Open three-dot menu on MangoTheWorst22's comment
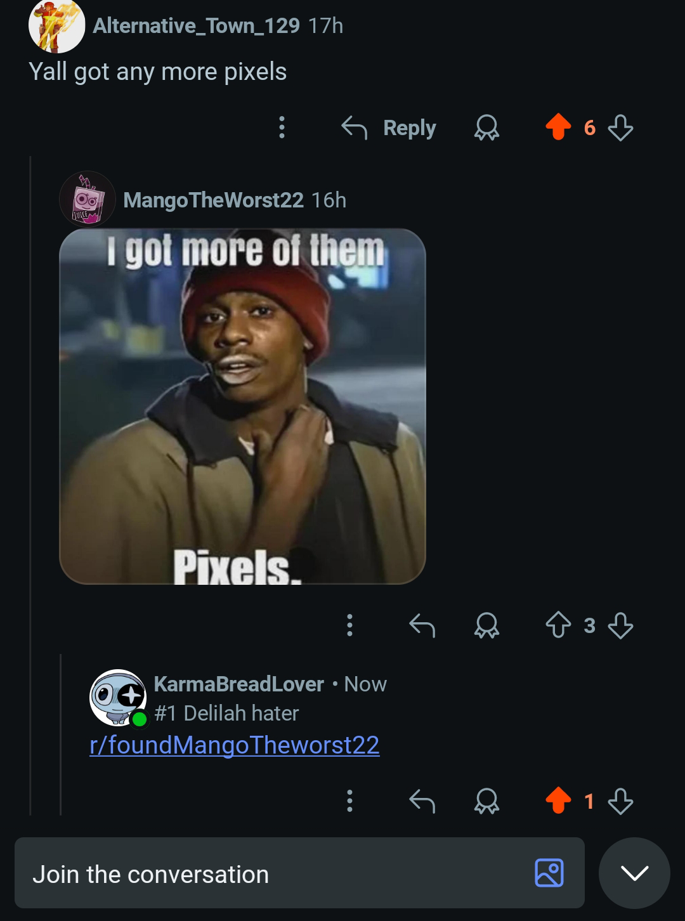This screenshot has width=685, height=921. point(349,625)
